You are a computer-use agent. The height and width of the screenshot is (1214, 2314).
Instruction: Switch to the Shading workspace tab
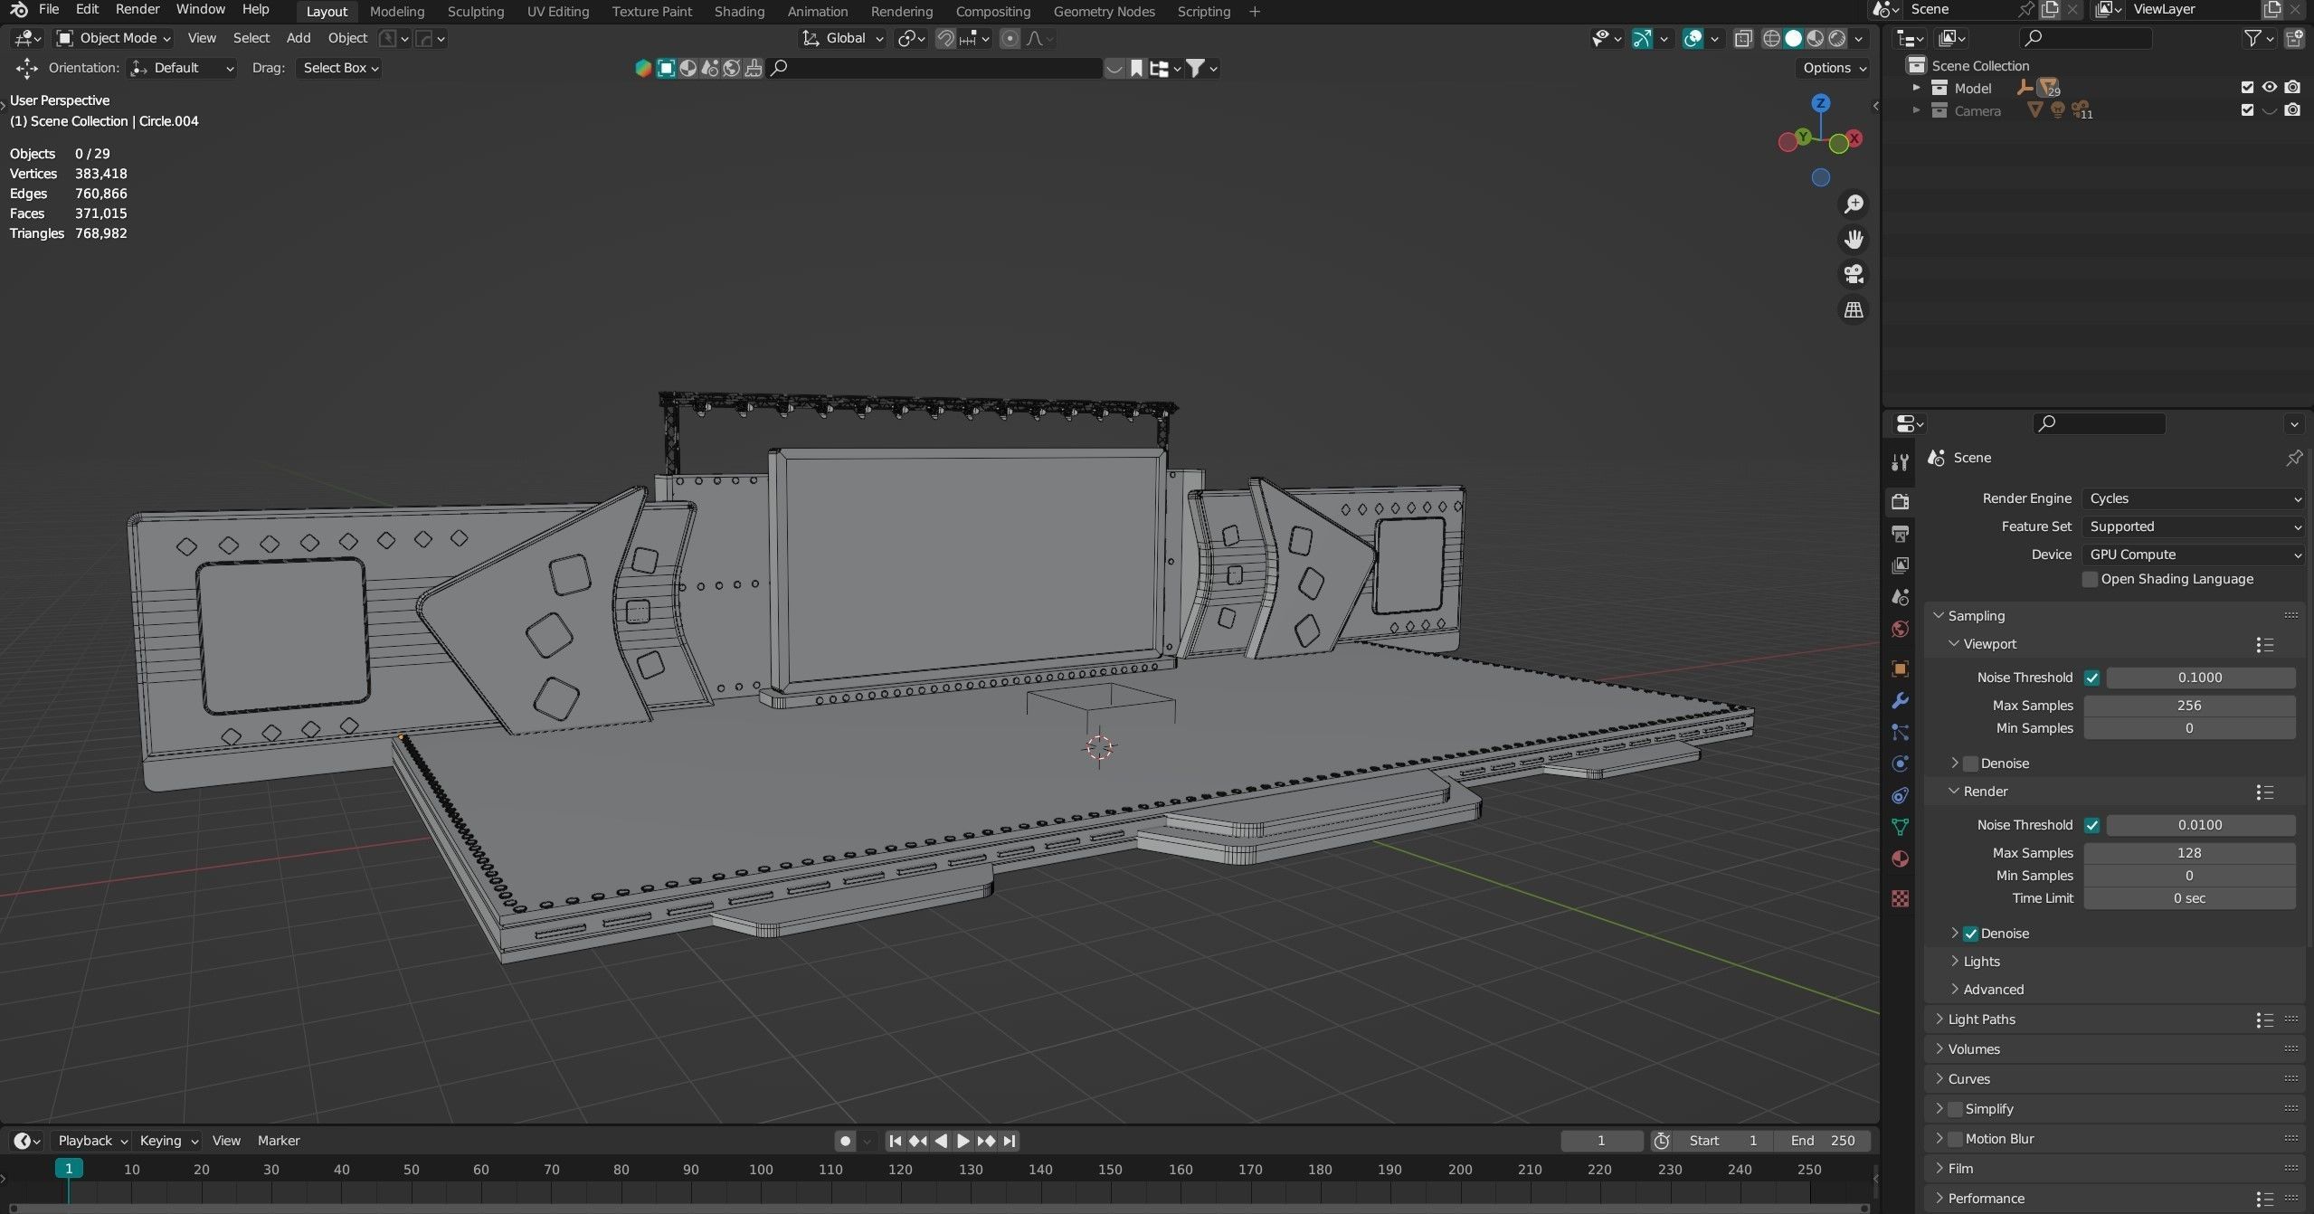[739, 12]
